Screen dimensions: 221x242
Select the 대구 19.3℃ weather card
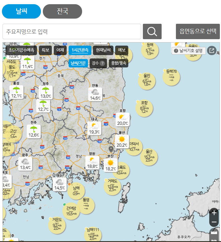[x=94, y=128]
